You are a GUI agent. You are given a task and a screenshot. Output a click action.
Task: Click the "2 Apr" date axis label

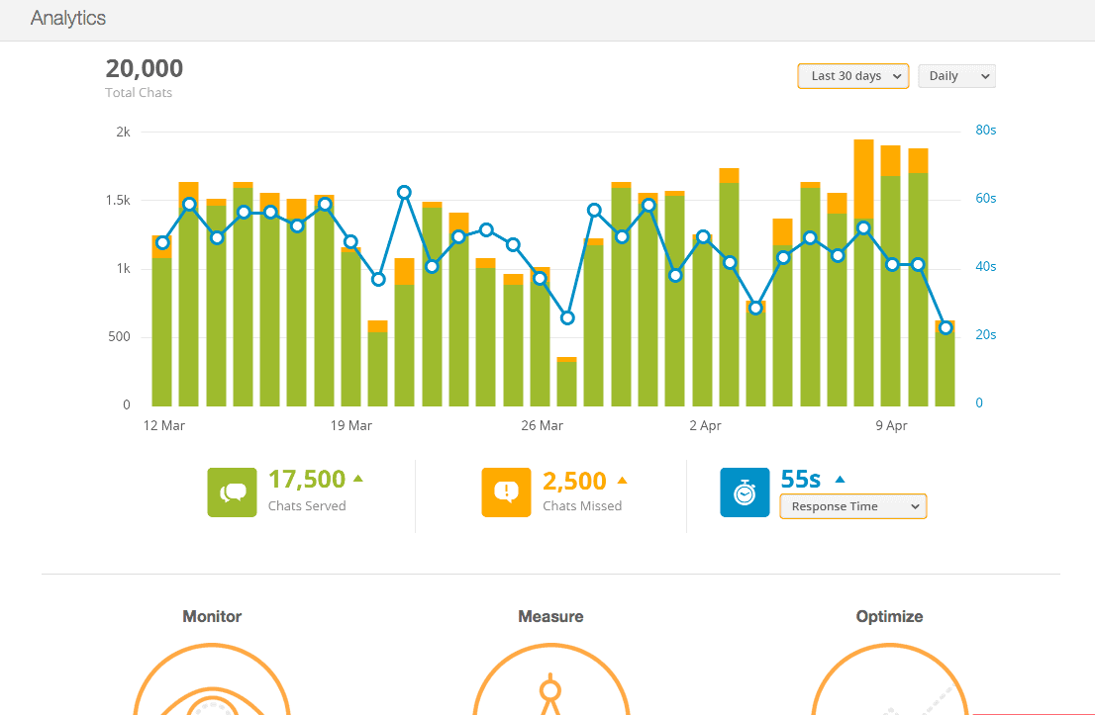(x=705, y=425)
